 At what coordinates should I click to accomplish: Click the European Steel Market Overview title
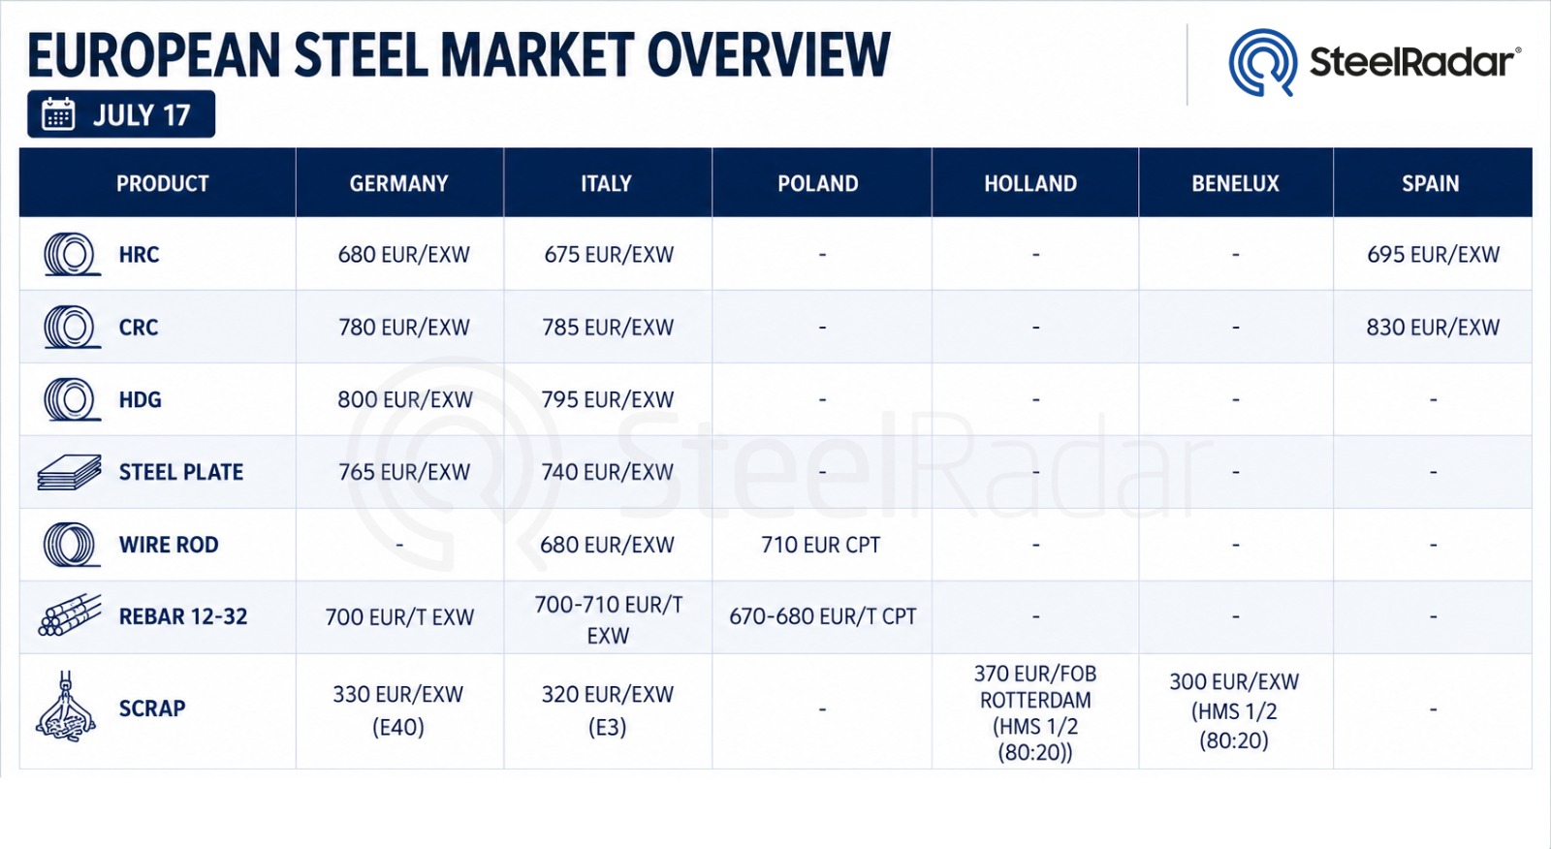tap(459, 54)
